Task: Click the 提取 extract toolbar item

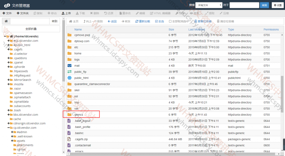Action: pyautogui.click(x=210, y=13)
